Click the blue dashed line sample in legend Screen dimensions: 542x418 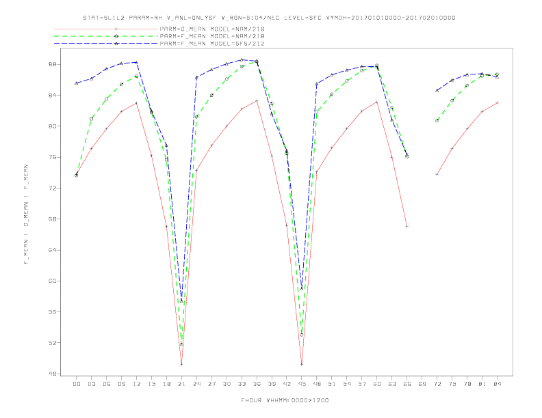point(106,44)
